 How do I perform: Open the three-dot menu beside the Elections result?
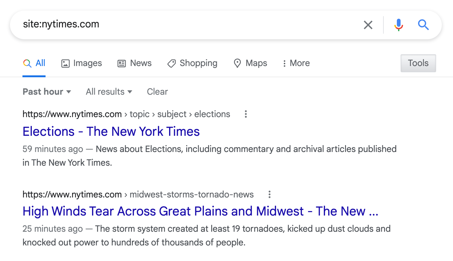246,114
